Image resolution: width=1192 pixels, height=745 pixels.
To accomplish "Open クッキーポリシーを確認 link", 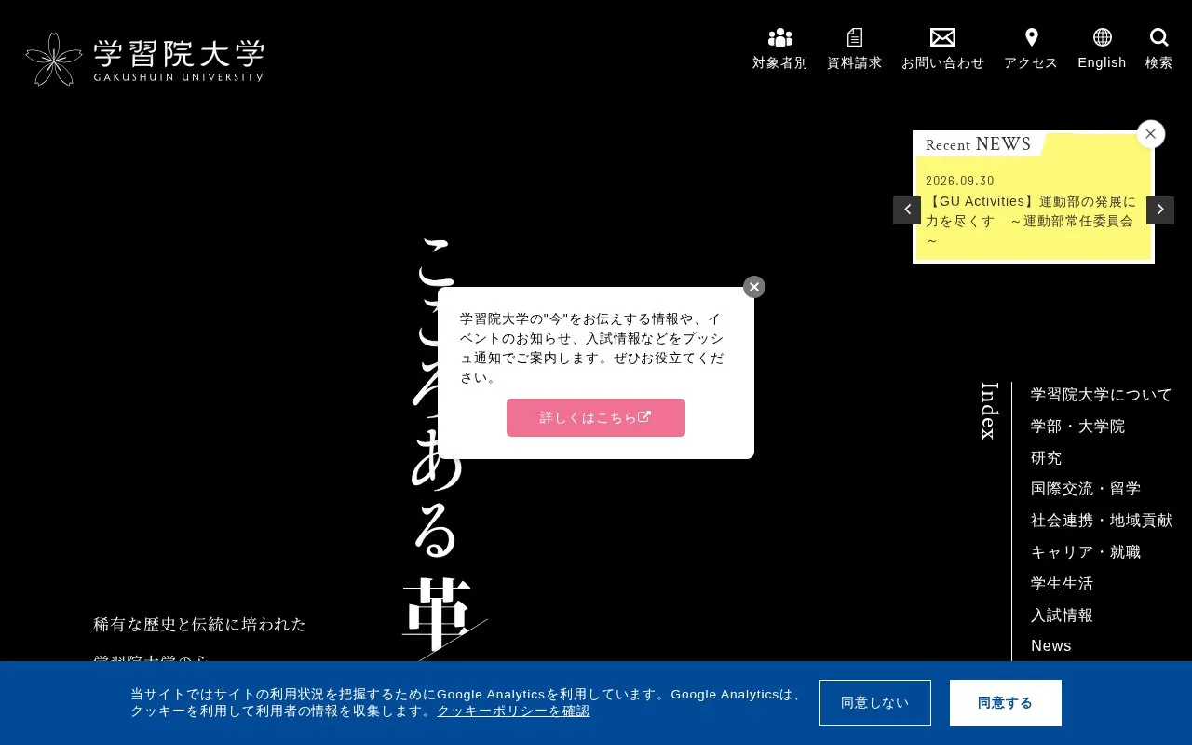I will [513, 711].
